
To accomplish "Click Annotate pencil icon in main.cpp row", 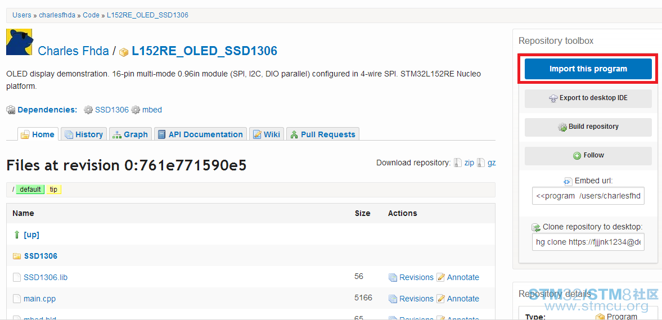I will (x=441, y=299).
